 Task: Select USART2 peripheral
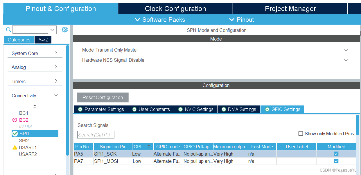click(28, 154)
